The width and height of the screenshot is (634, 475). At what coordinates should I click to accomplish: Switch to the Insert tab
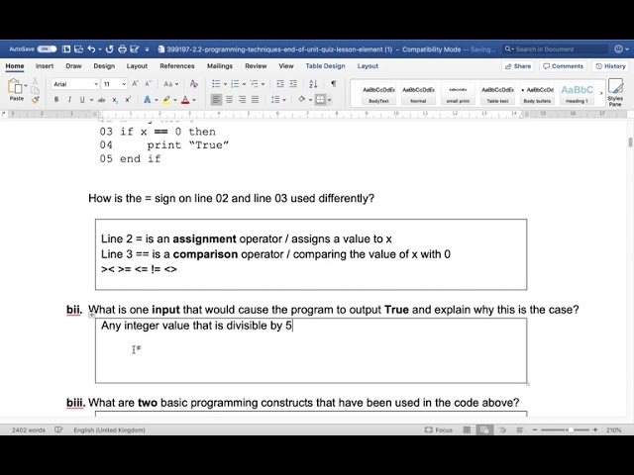pos(45,66)
